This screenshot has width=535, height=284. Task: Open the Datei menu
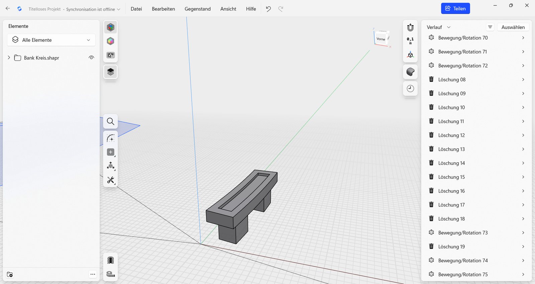[x=136, y=9]
